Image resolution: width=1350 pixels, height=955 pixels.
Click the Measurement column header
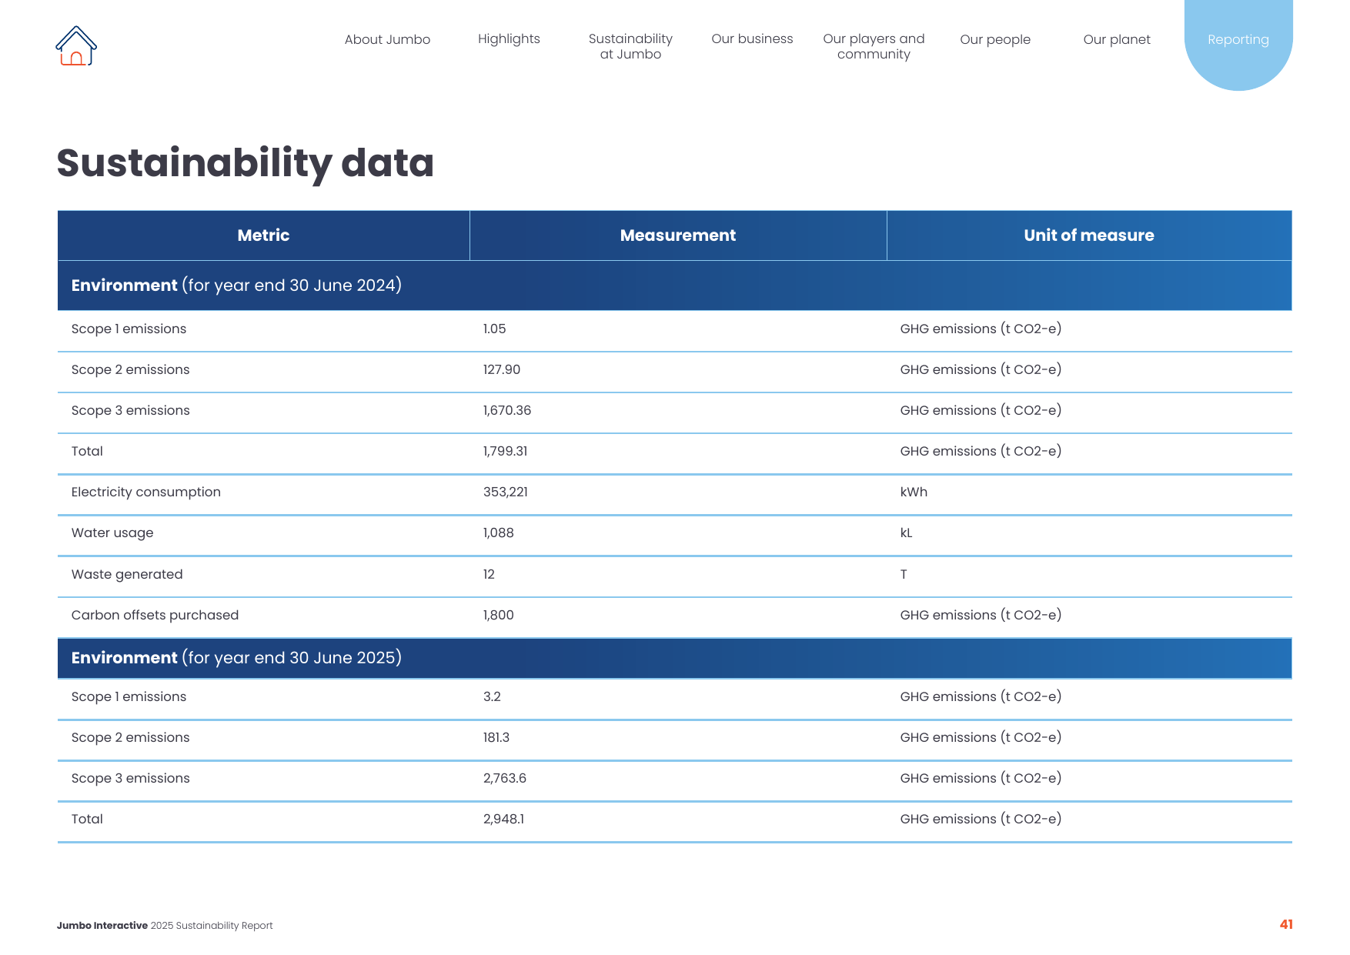point(678,235)
